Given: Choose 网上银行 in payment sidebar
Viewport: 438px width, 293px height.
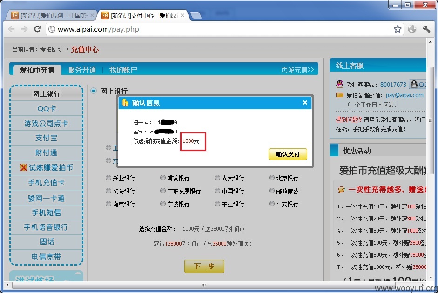Looking at the screenshot, I should [x=47, y=94].
